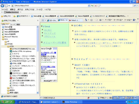The height and width of the screenshot is (104, 139).
Task: Click the browser Back arrow button
Action: coord(2,6)
